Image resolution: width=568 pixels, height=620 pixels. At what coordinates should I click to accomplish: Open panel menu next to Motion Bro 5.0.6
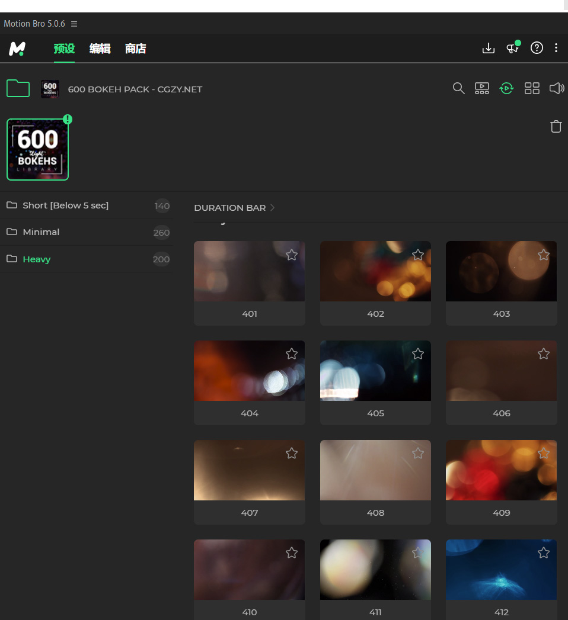click(x=74, y=24)
